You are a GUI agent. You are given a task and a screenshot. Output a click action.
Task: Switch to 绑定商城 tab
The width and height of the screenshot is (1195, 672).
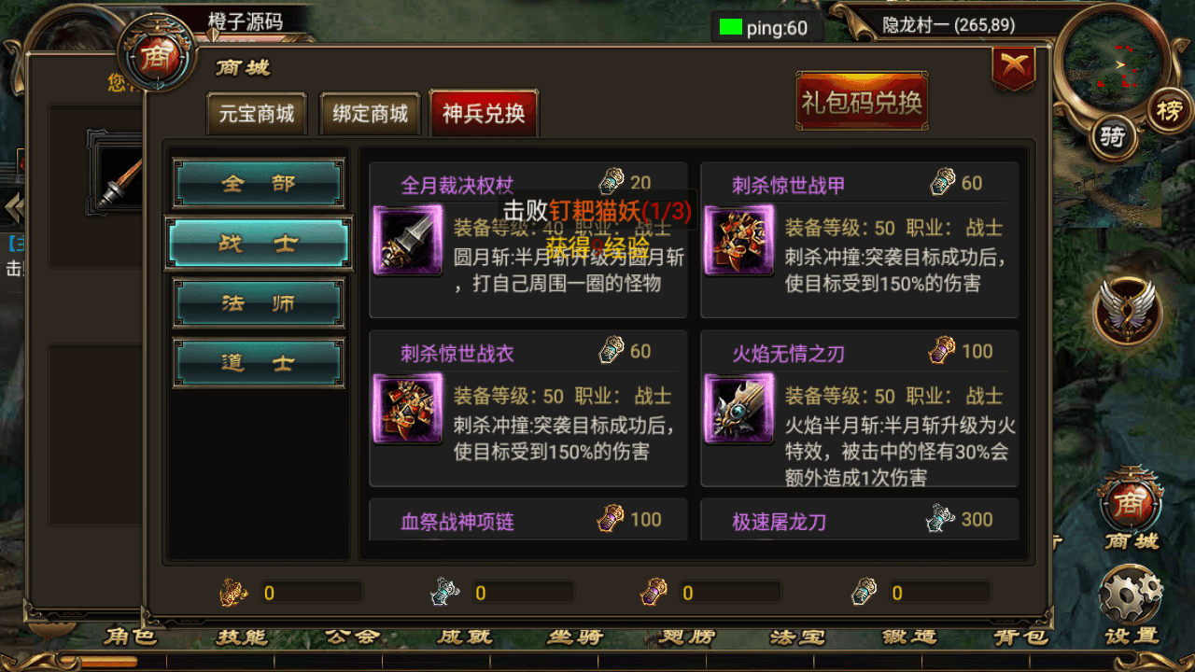click(371, 114)
